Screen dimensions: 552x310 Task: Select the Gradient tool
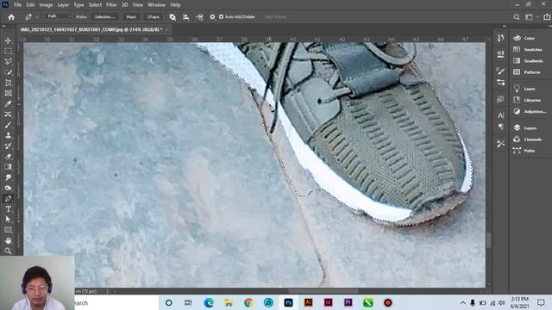click(x=8, y=167)
